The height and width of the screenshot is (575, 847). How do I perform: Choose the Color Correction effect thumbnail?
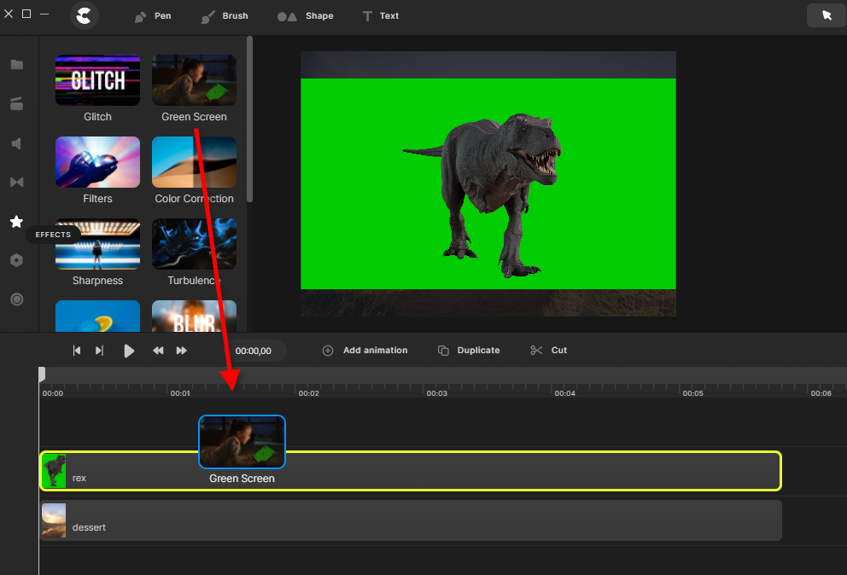tap(194, 162)
